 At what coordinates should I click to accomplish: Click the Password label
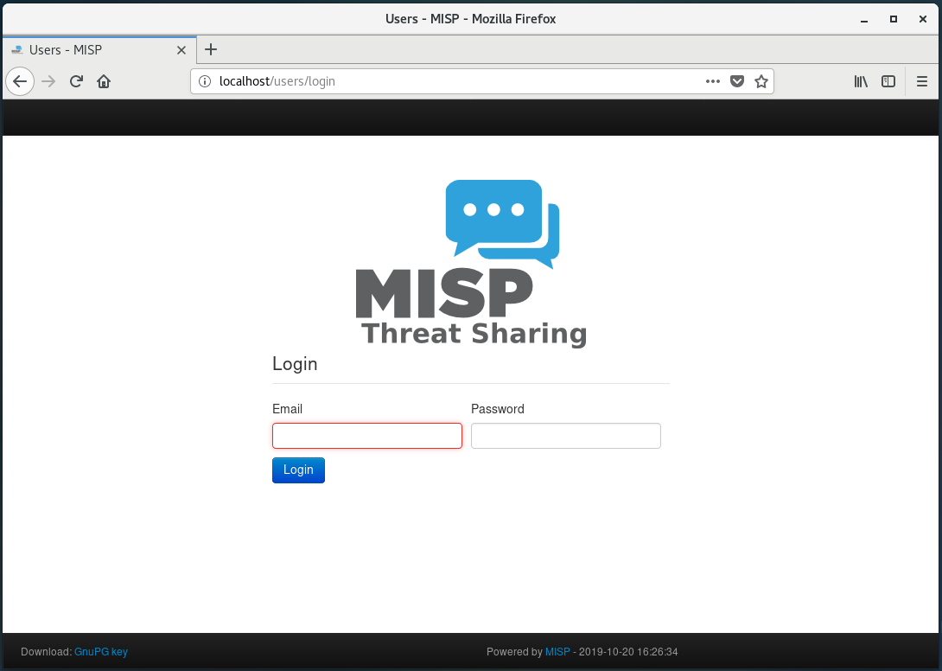click(x=498, y=409)
